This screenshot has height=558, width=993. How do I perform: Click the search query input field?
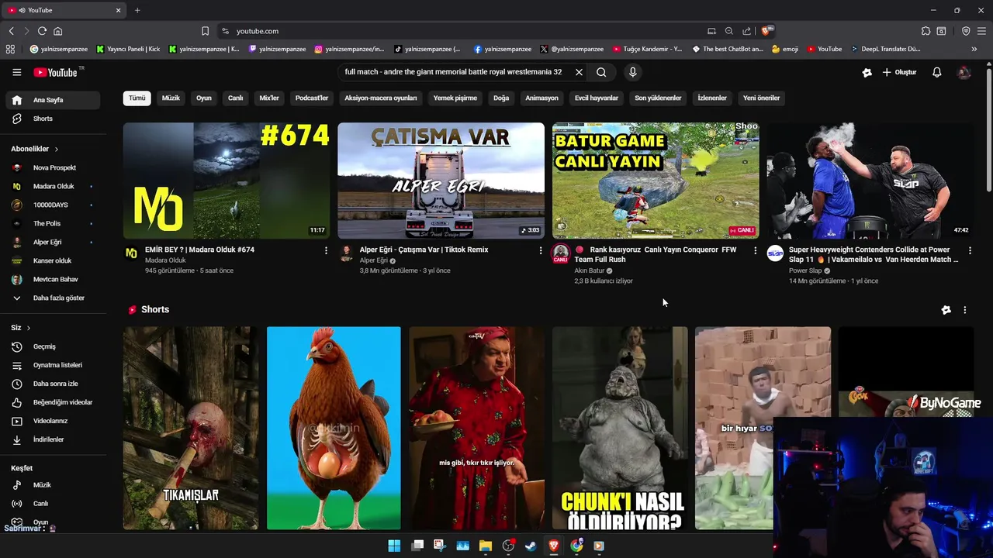click(x=454, y=72)
